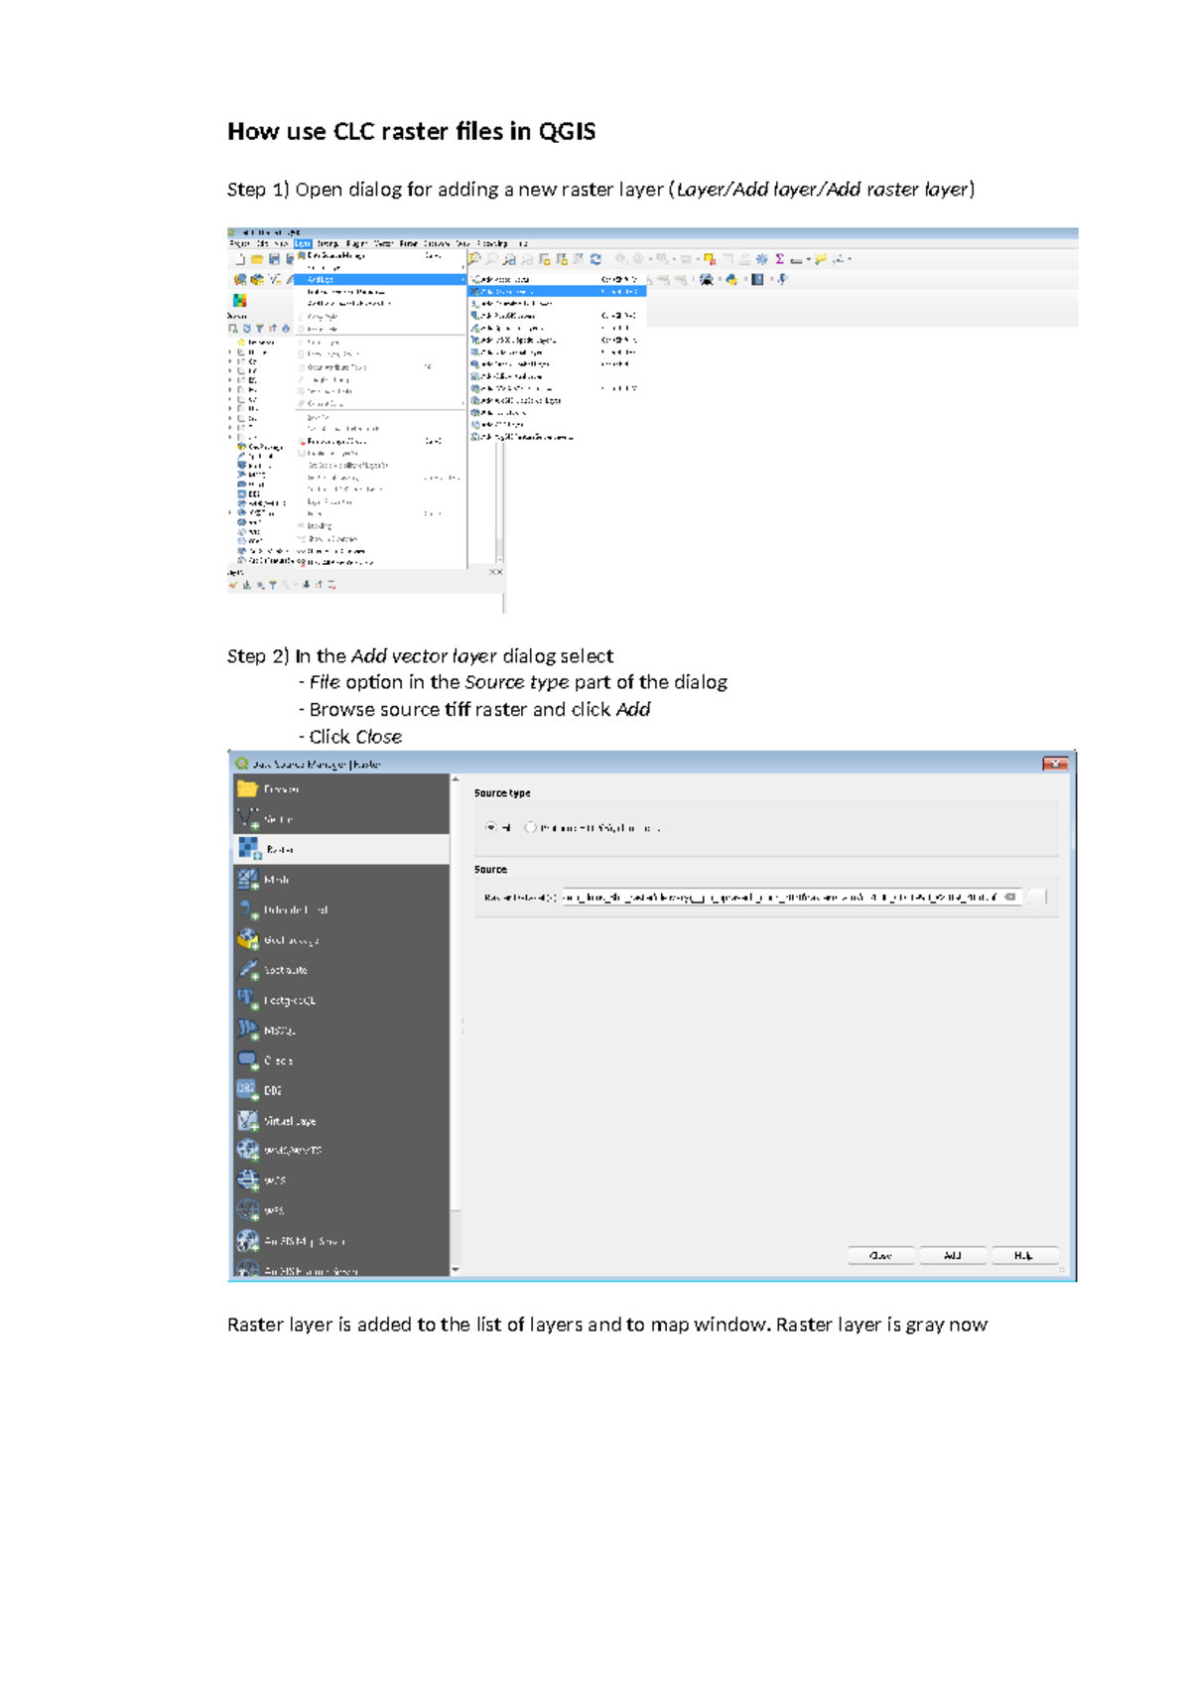
Task: Choose Data Source Manager in the Layer menu
Action: point(380,256)
